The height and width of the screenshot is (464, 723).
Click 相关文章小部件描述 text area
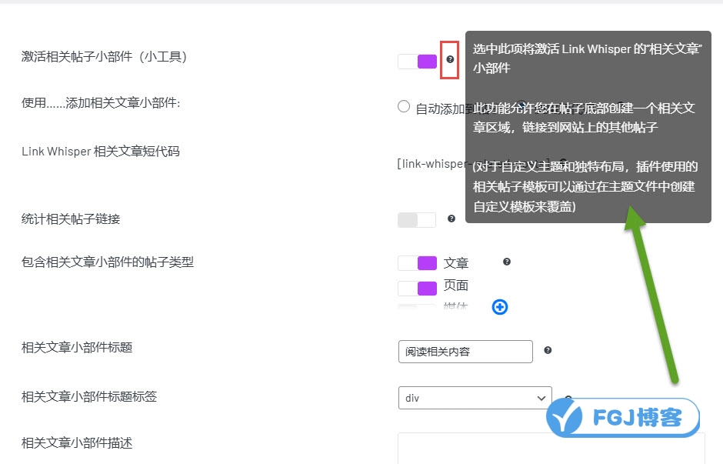tap(551, 448)
